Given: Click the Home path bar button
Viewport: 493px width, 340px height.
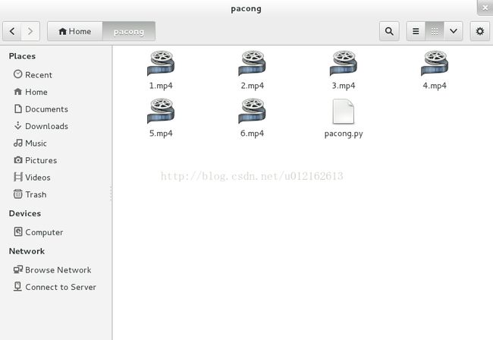Looking at the screenshot, I should tap(75, 31).
